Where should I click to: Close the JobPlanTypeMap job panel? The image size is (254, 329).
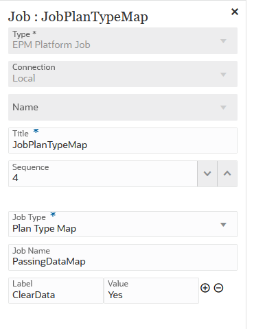[235, 12]
